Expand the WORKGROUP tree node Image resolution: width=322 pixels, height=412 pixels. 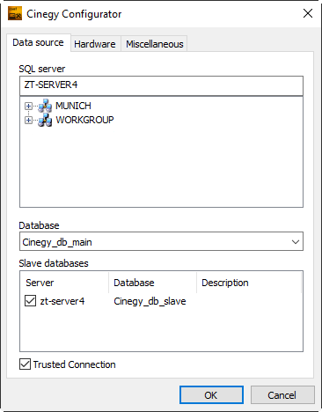coord(28,120)
